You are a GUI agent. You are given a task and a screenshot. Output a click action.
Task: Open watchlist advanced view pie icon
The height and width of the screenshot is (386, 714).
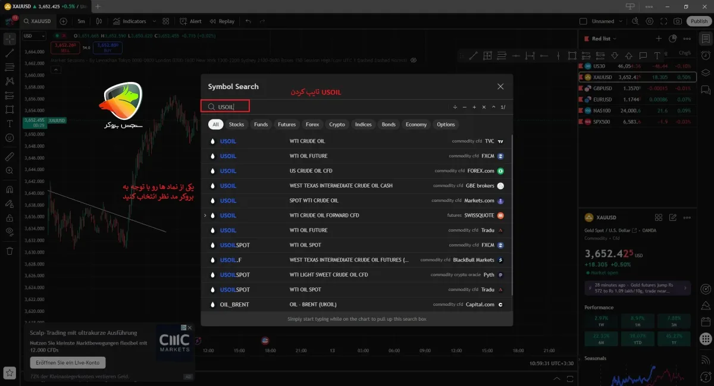(x=673, y=39)
